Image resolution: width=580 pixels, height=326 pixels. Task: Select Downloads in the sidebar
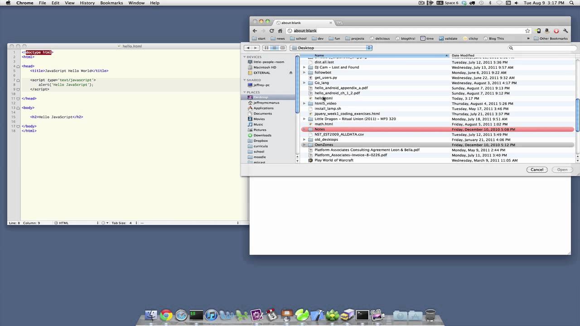click(262, 135)
